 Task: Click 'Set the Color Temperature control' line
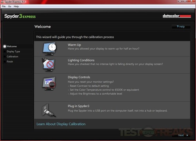point(104,90)
